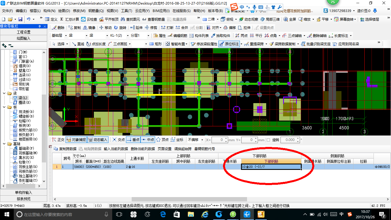Click the 工程设置 project settings button
The width and height of the screenshot is (391, 220).
[23, 32]
